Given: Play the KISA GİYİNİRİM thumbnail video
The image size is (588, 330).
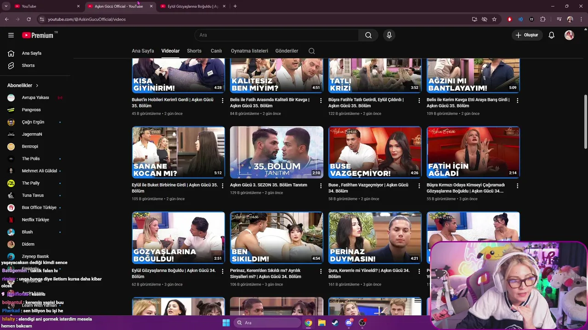Looking at the screenshot, I should [x=178, y=76].
